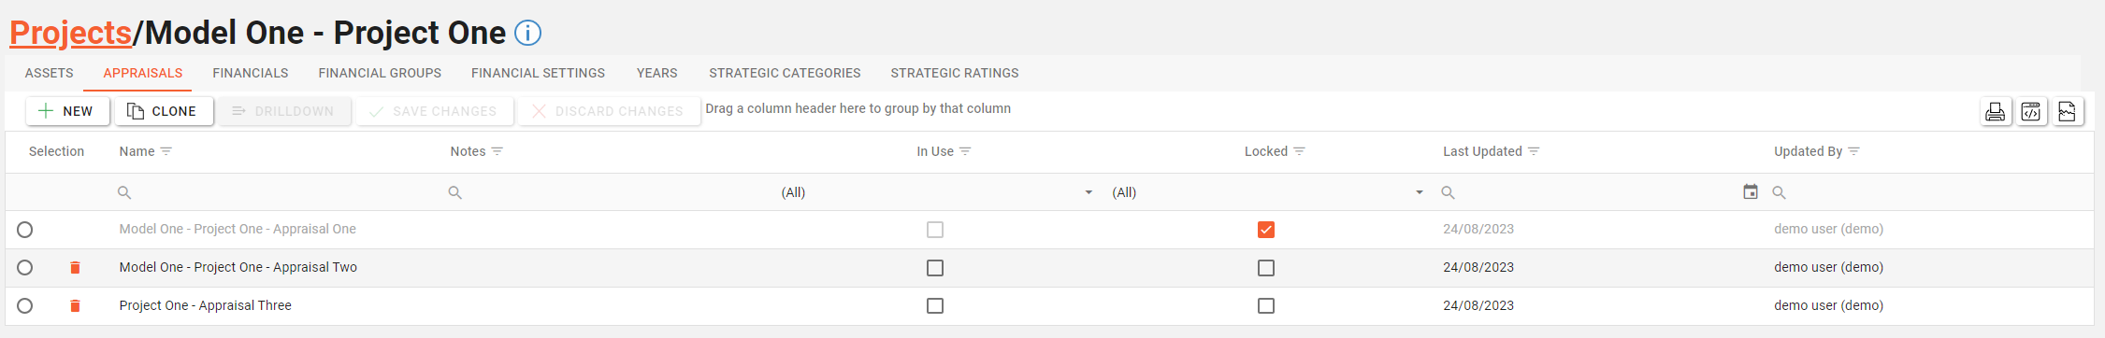This screenshot has width=2105, height=338.
Task: Select the radio button for Appraisal One
Action: [x=25, y=230]
